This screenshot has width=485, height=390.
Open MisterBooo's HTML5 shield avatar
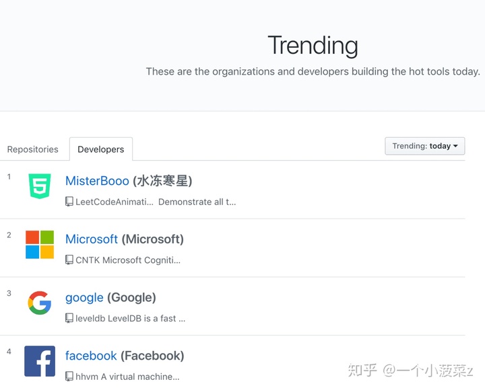pyautogui.click(x=40, y=186)
